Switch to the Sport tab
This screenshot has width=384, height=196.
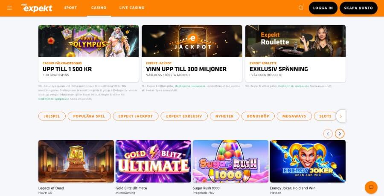click(x=70, y=8)
